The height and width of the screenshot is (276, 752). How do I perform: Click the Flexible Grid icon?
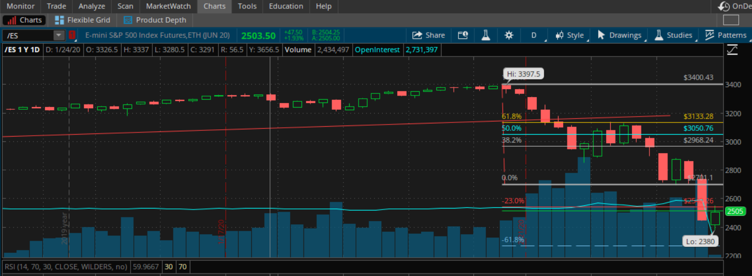(60, 20)
